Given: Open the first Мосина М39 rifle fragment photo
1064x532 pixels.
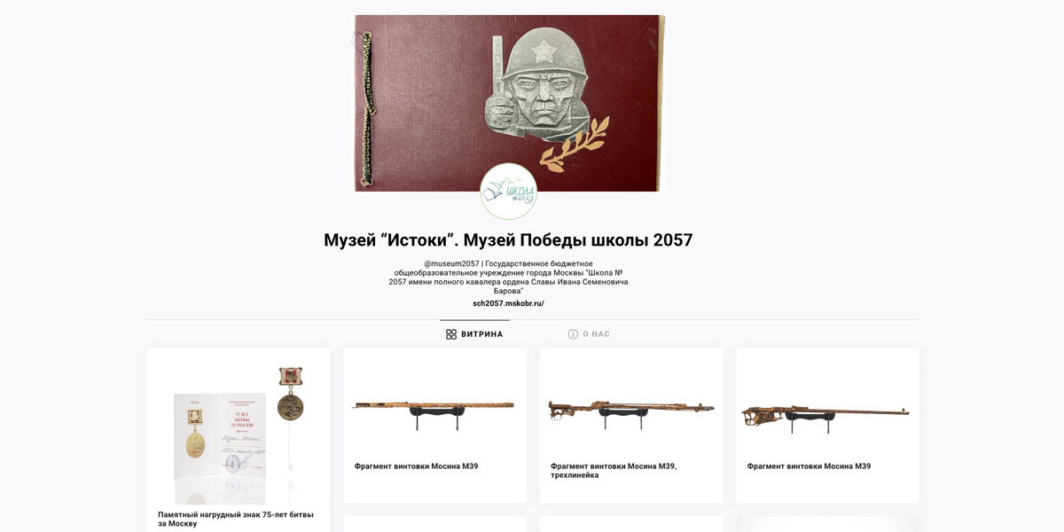Looking at the screenshot, I should (x=434, y=410).
